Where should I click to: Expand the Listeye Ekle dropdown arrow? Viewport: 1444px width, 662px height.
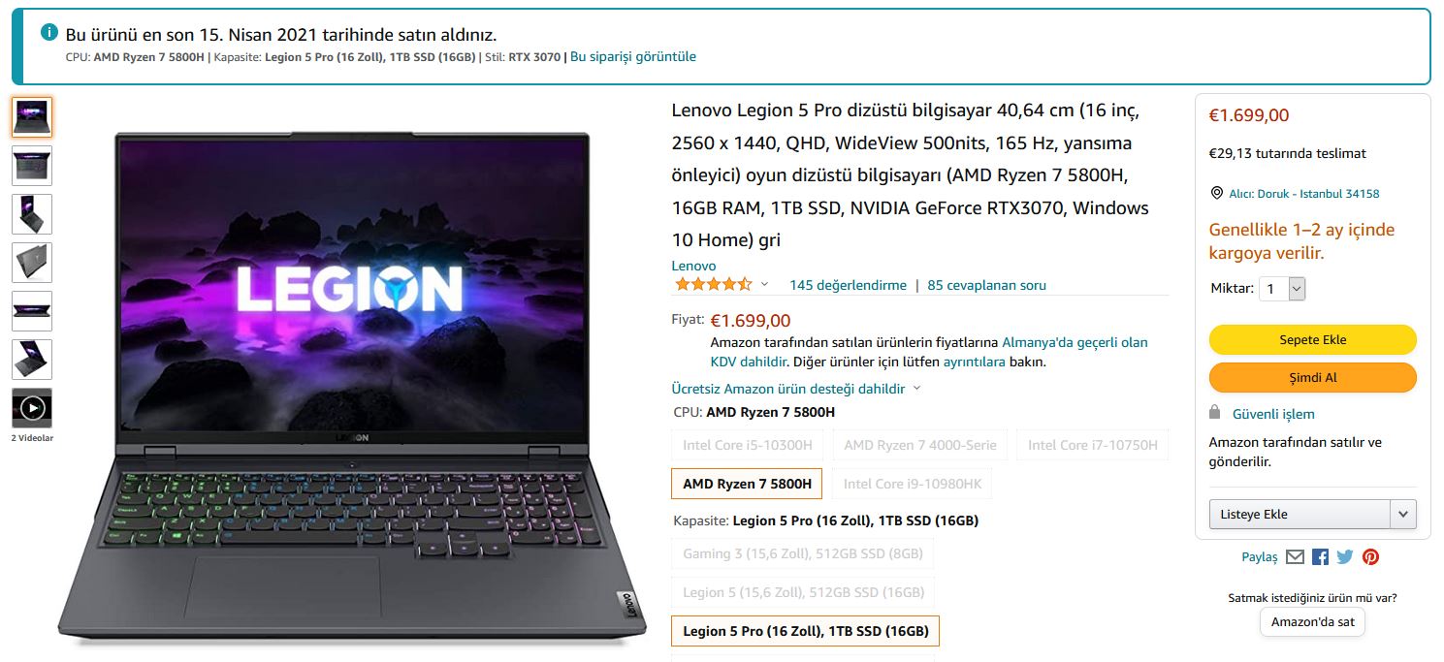(1402, 514)
